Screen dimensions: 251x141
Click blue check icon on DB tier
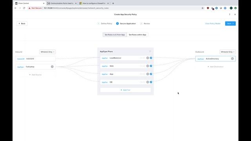[151, 82]
